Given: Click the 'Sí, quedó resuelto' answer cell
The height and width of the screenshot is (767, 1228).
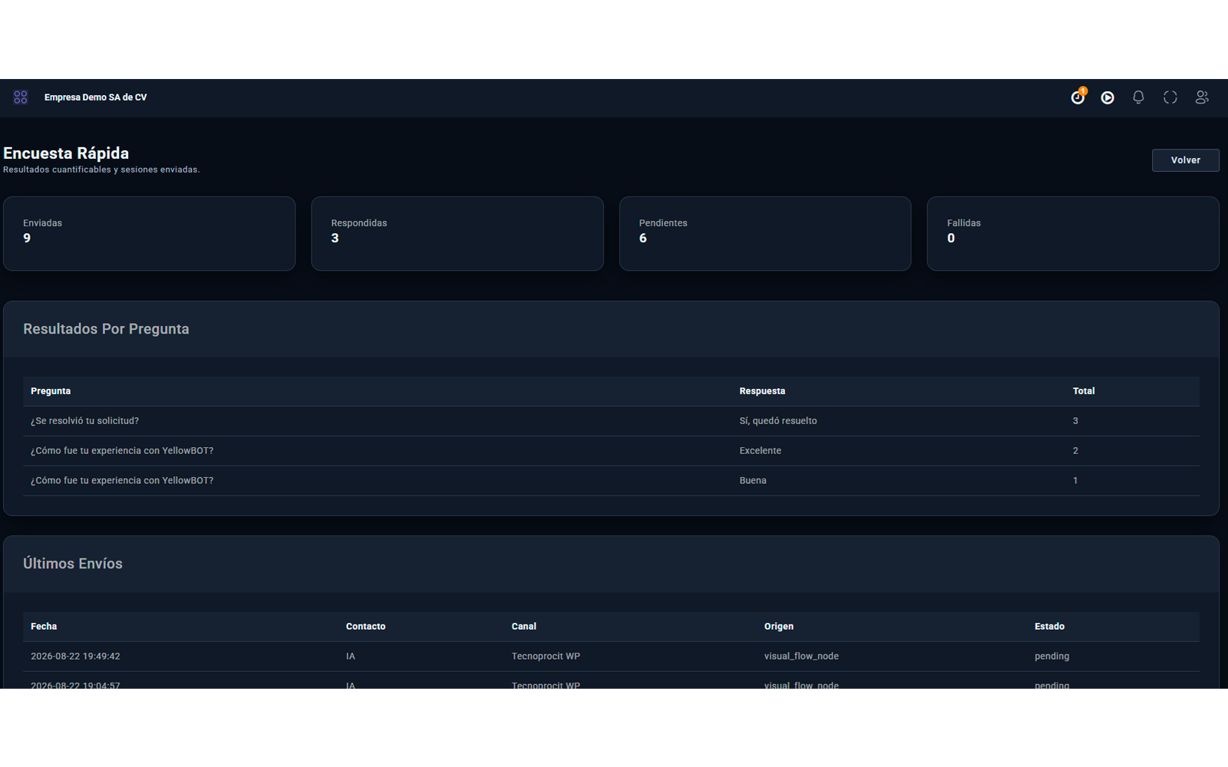Looking at the screenshot, I should tap(778, 421).
